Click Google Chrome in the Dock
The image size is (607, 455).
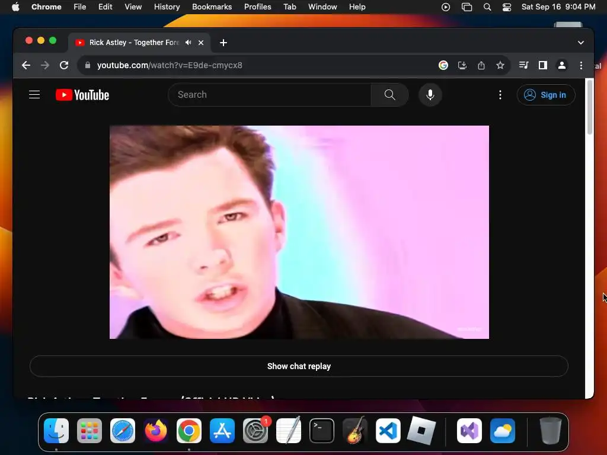pos(189,431)
